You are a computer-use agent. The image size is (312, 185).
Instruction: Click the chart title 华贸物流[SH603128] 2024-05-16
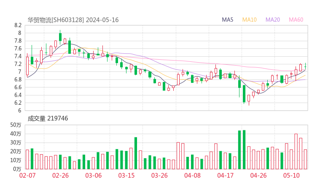pos(73,20)
